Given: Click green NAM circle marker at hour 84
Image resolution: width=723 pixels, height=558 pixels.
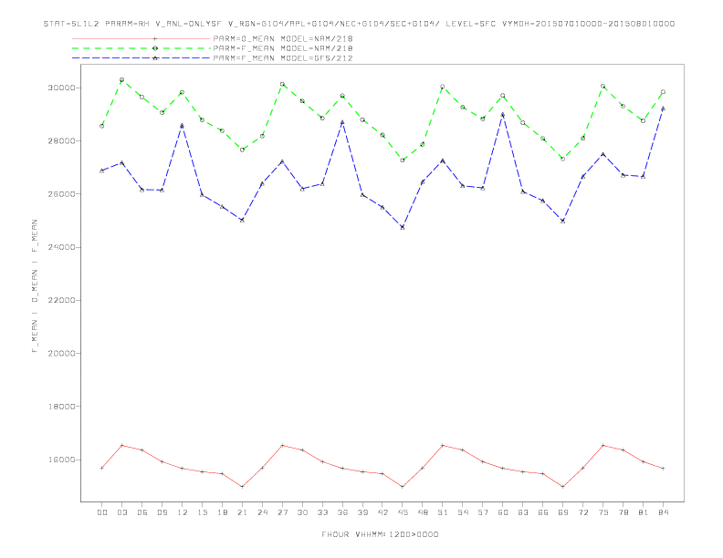Looking at the screenshot, I should 664,92.
